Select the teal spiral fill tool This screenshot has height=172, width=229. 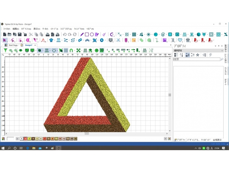tap(163, 34)
